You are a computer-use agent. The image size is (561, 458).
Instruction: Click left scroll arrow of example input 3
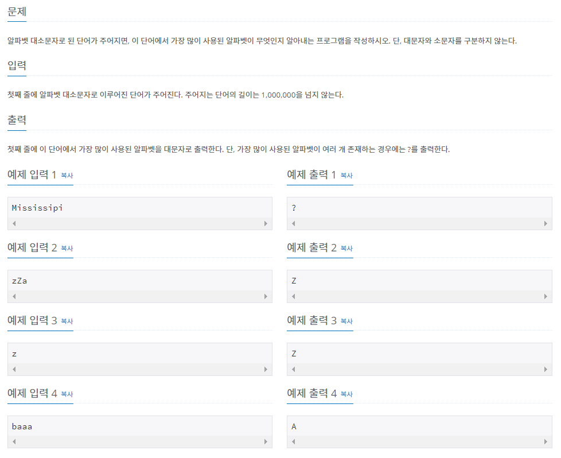click(14, 369)
